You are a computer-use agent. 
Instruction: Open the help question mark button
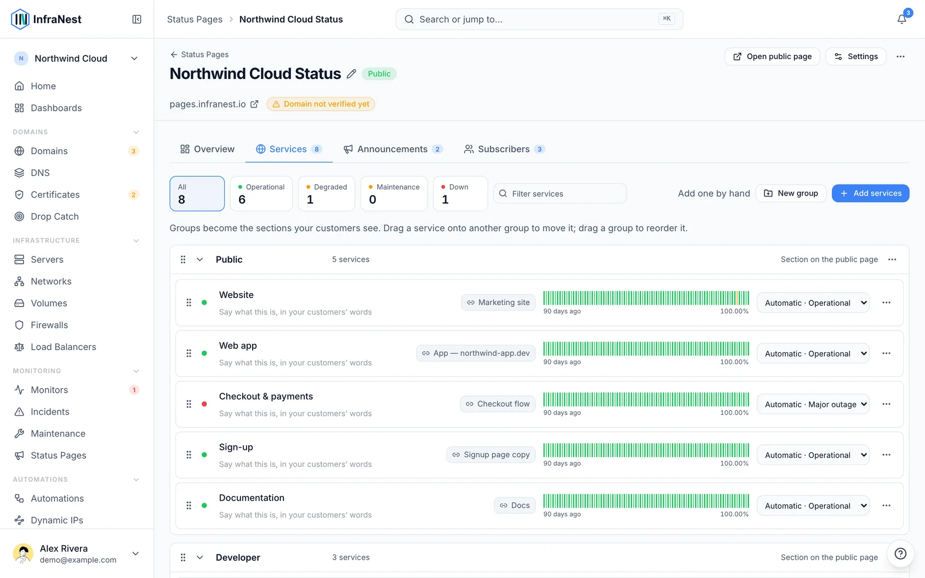click(900, 553)
